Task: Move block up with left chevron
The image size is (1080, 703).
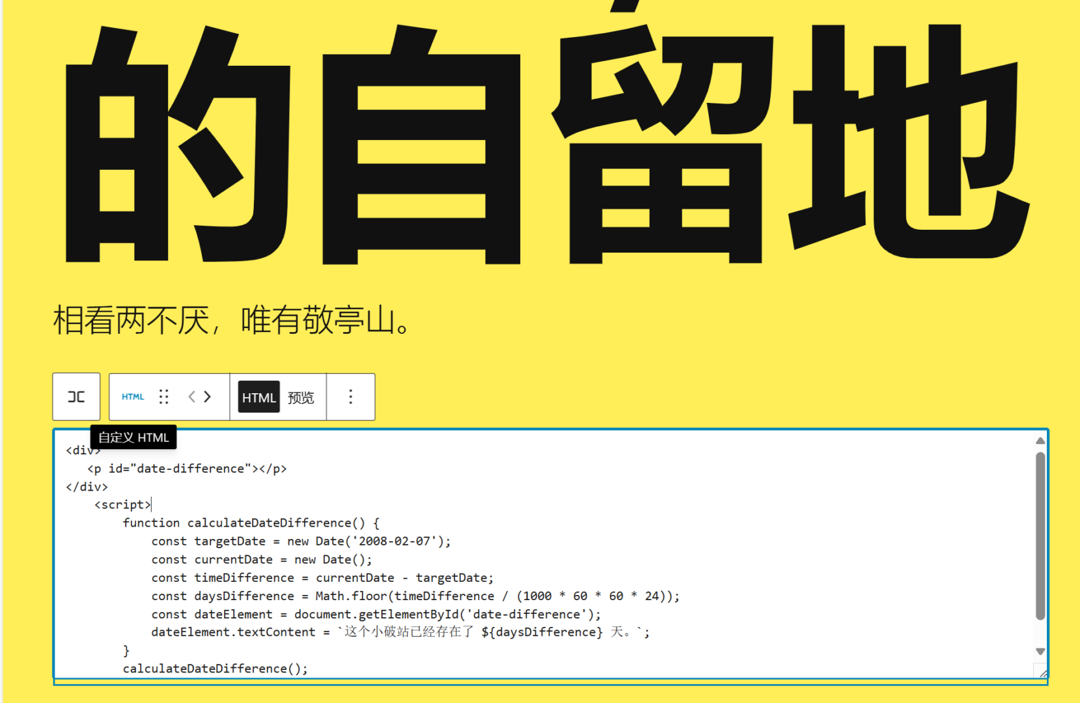Action: click(x=191, y=396)
